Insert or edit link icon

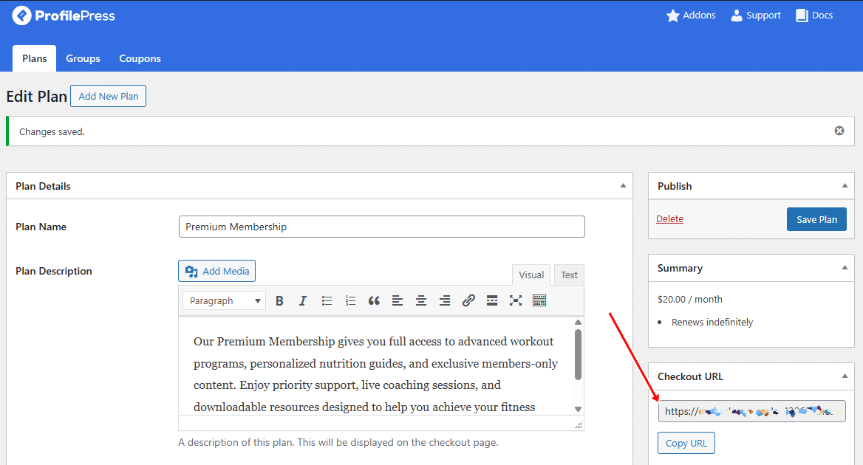pos(468,300)
